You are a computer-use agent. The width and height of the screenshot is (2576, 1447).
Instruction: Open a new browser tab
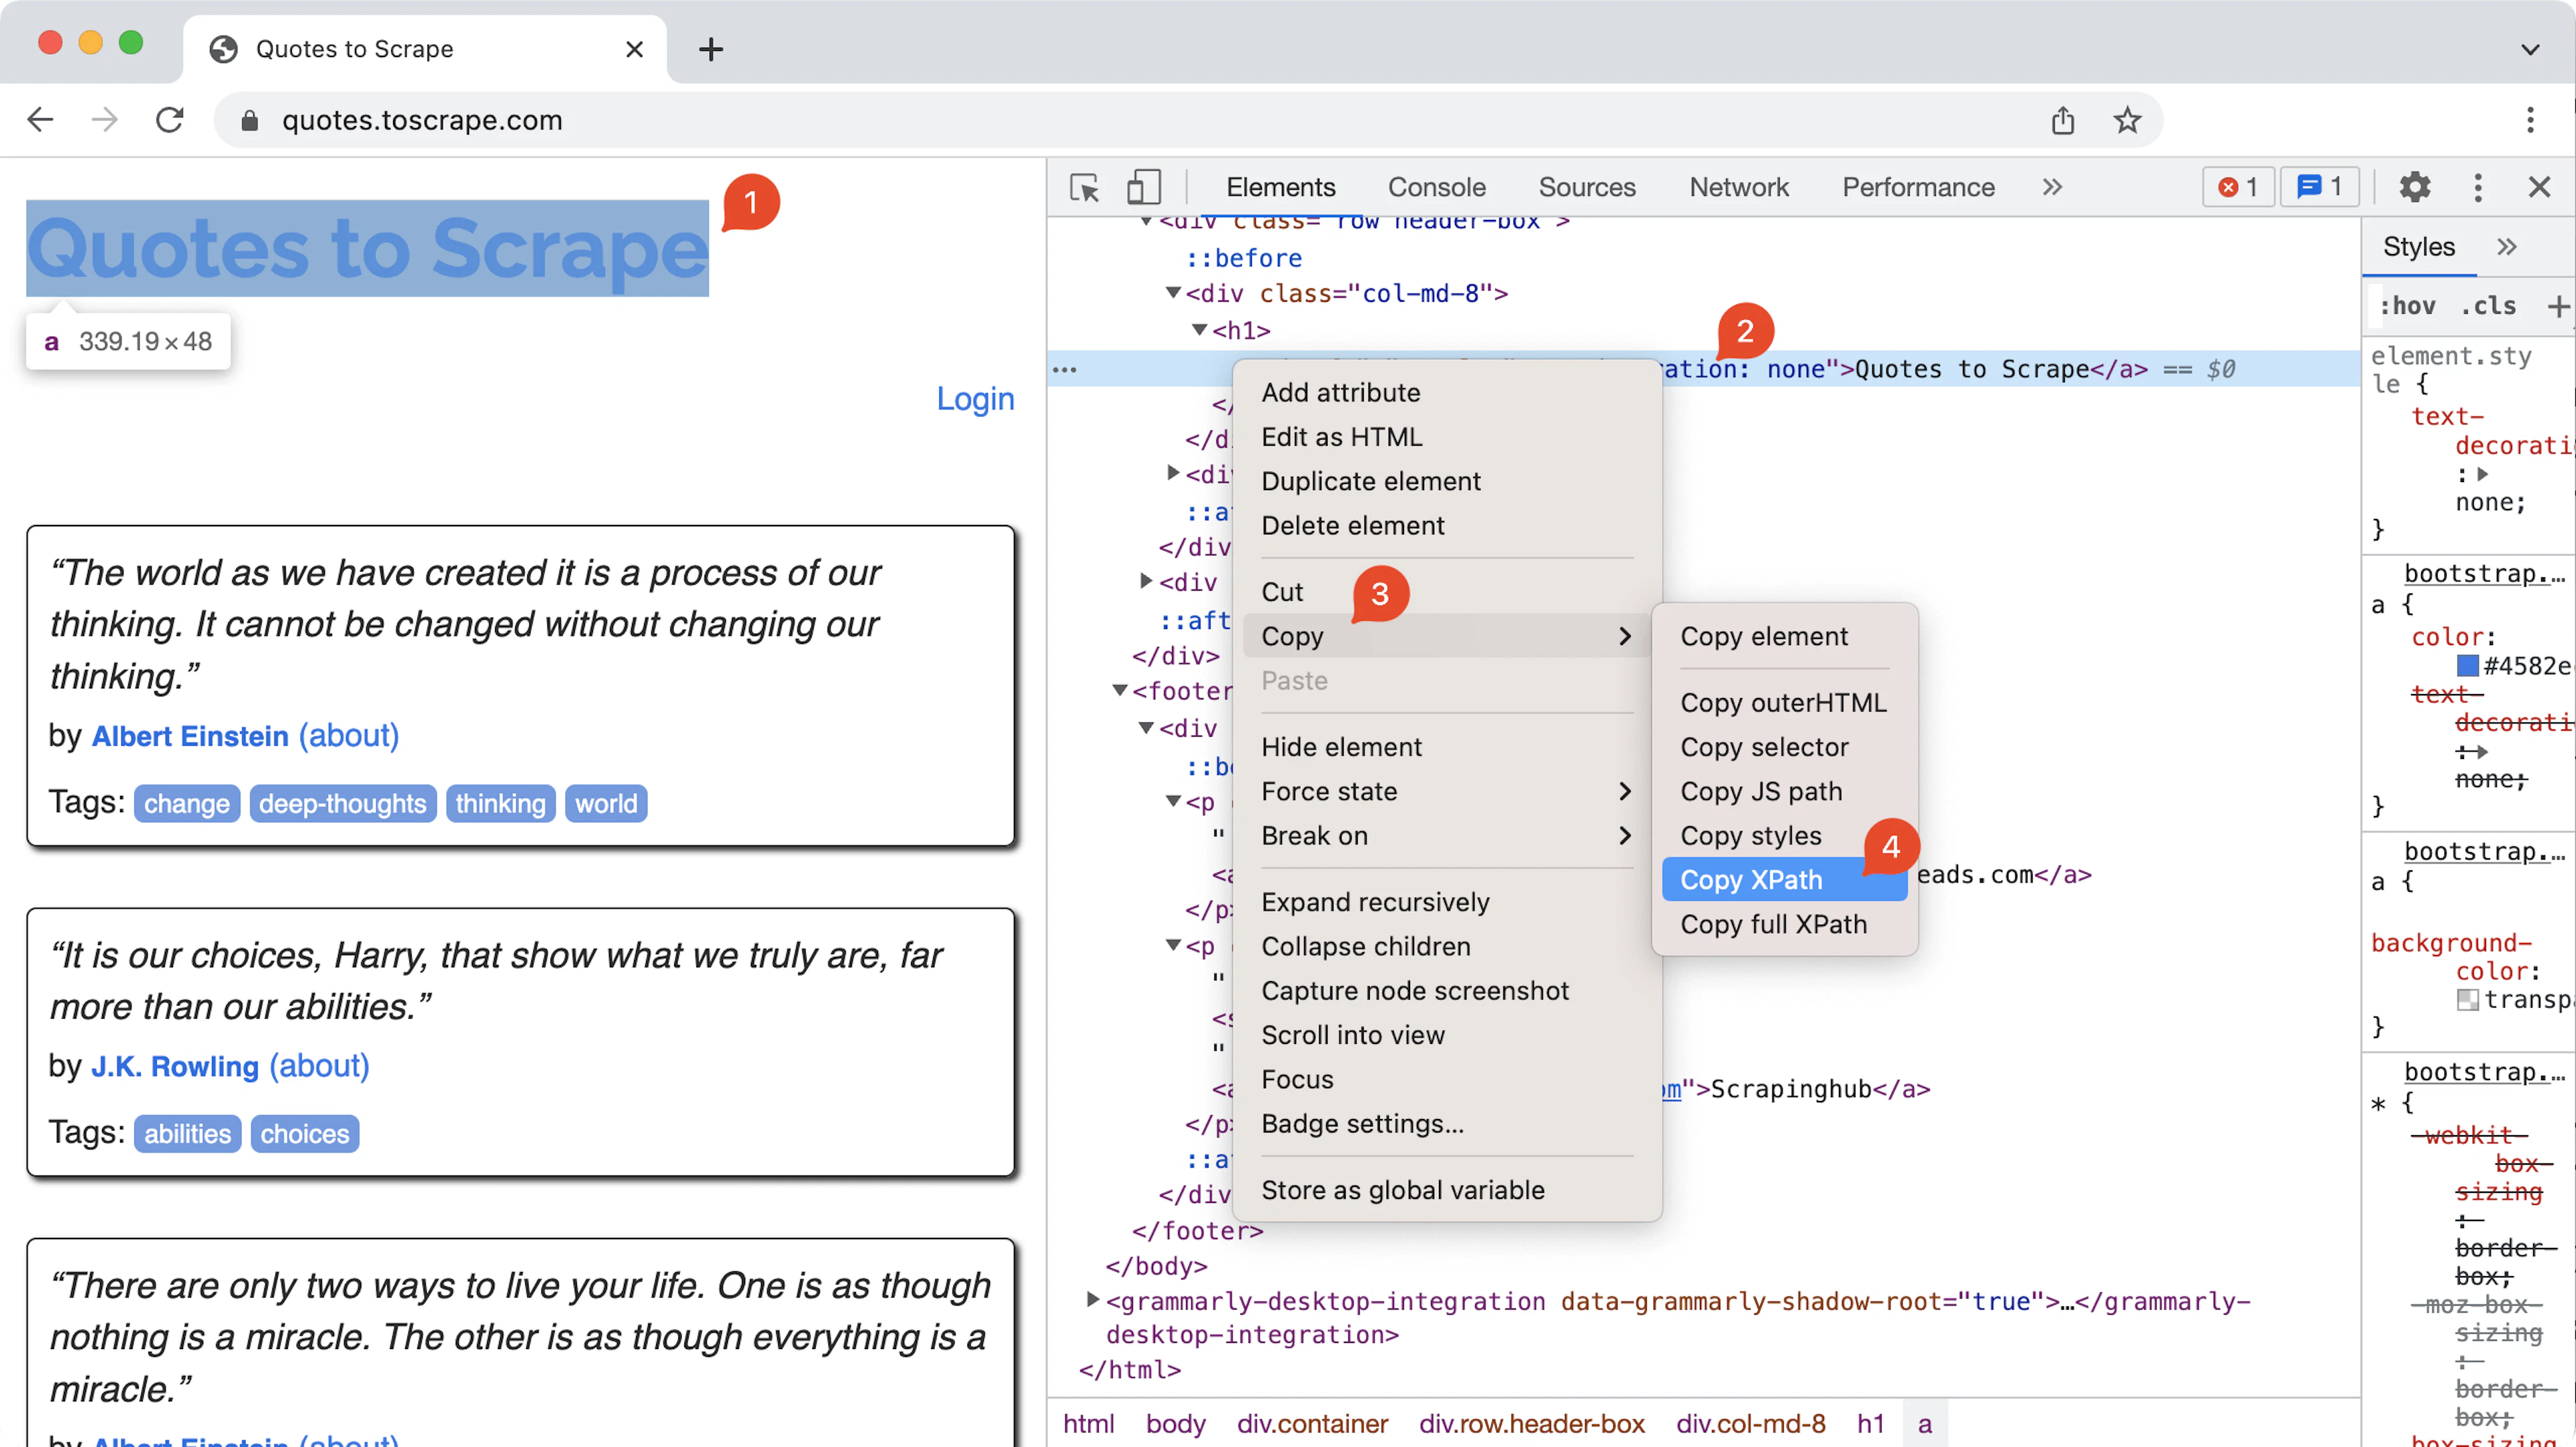[x=710, y=49]
